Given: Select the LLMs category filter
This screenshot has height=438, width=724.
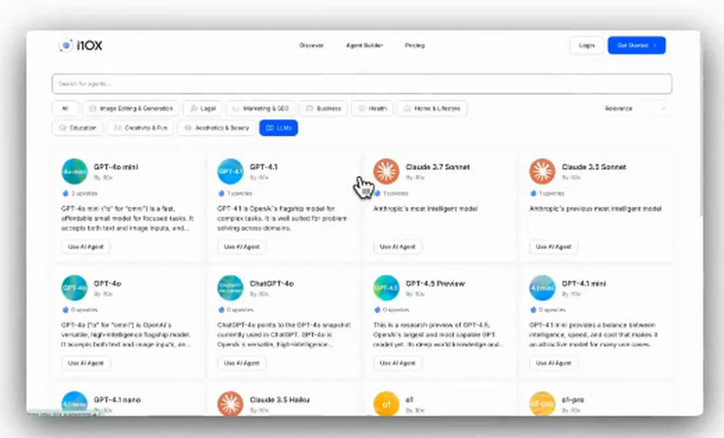Looking at the screenshot, I should 279,128.
